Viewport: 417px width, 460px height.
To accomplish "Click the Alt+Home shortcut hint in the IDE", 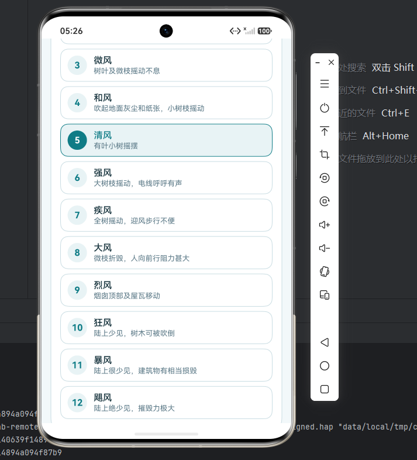I will (385, 136).
